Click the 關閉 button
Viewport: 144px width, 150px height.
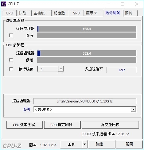pyautogui.click(x=129, y=144)
